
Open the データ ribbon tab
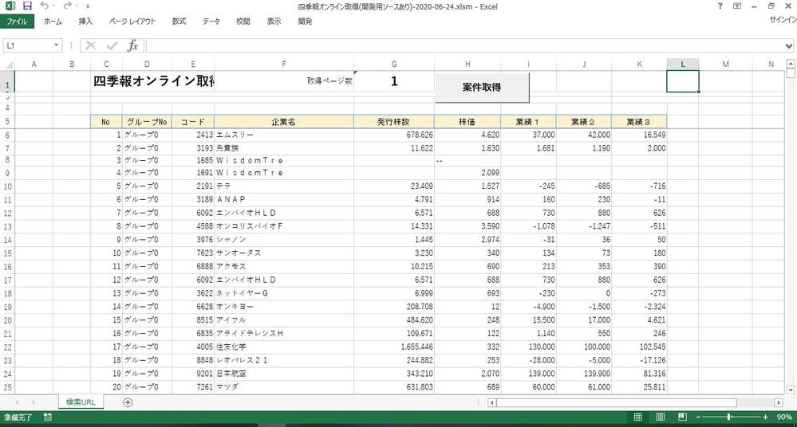tap(211, 22)
